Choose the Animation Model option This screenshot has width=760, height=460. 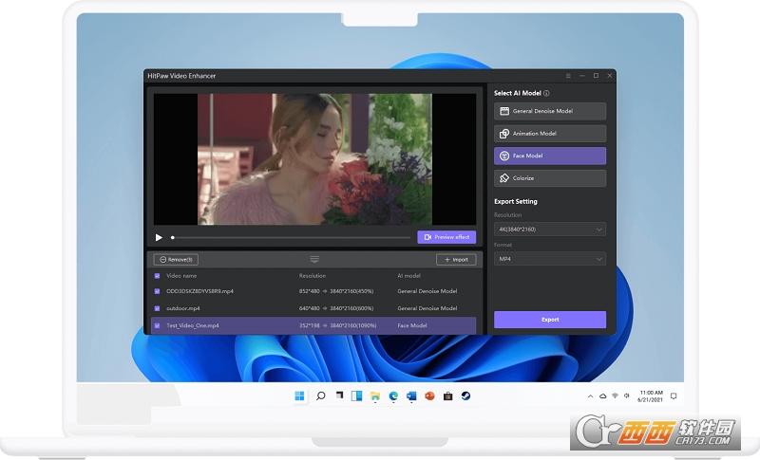coord(550,134)
